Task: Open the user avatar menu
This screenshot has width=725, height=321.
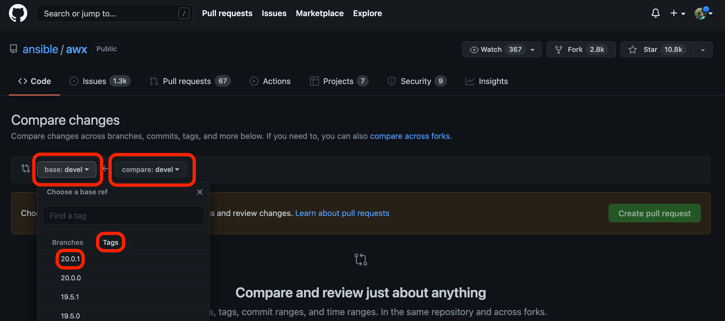Action: [703, 13]
